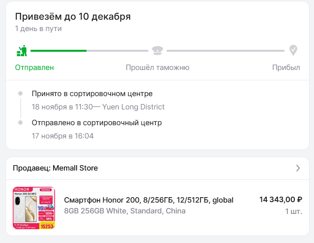Click the customs officer cap icon
This screenshot has height=243, width=314.
click(157, 50)
